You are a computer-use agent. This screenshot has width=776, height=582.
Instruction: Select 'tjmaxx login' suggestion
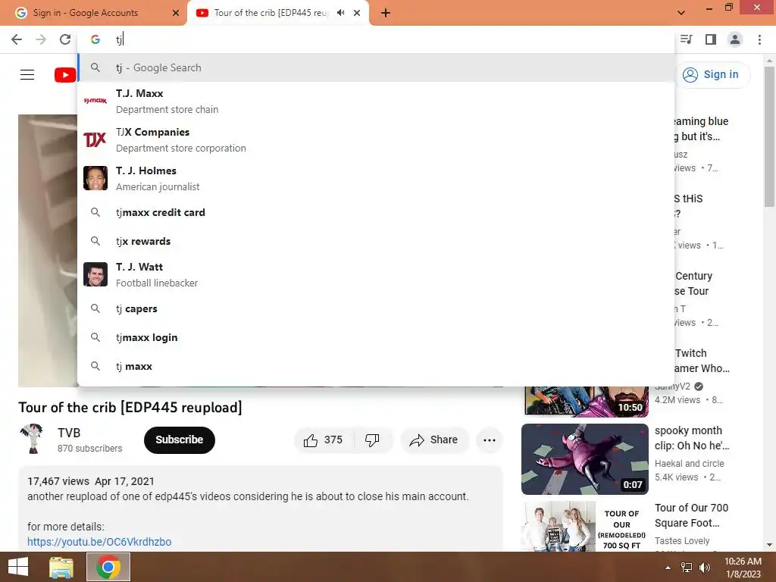(376, 337)
